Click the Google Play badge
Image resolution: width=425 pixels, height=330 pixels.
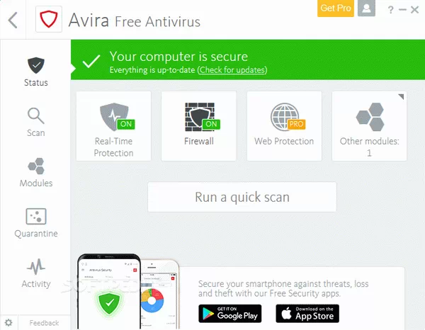(229, 314)
